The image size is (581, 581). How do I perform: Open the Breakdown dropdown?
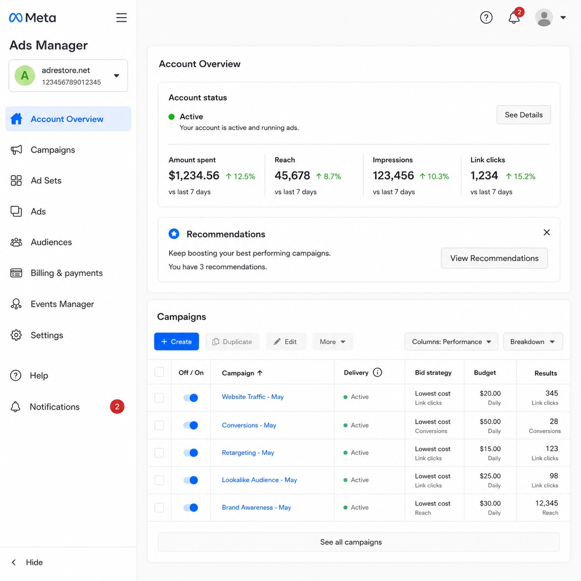[x=533, y=341]
